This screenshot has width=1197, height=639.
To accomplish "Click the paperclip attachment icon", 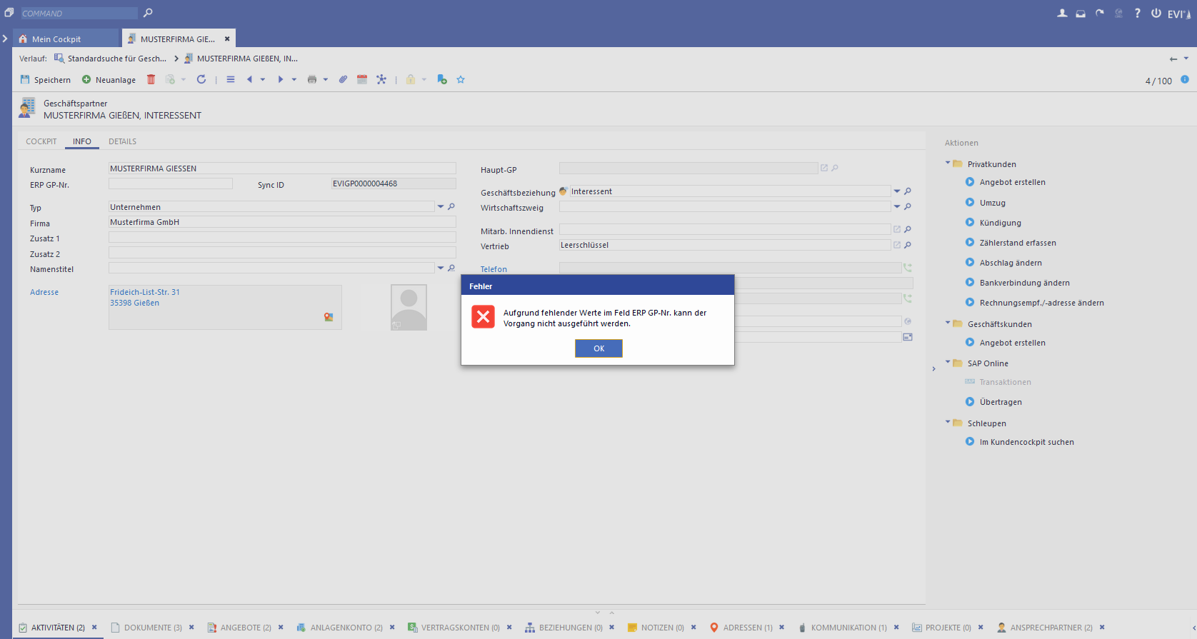I will point(343,79).
